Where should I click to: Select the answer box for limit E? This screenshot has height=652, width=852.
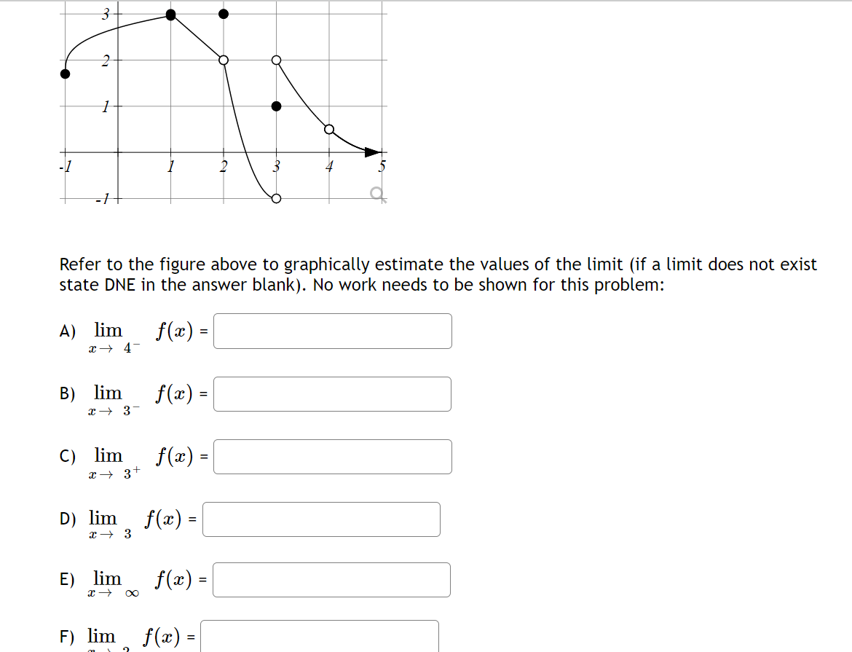[331, 579]
